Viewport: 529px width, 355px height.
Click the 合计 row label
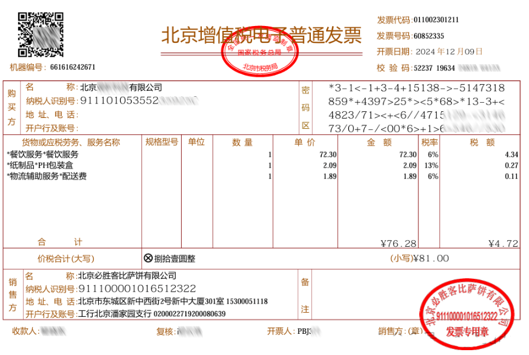59,241
